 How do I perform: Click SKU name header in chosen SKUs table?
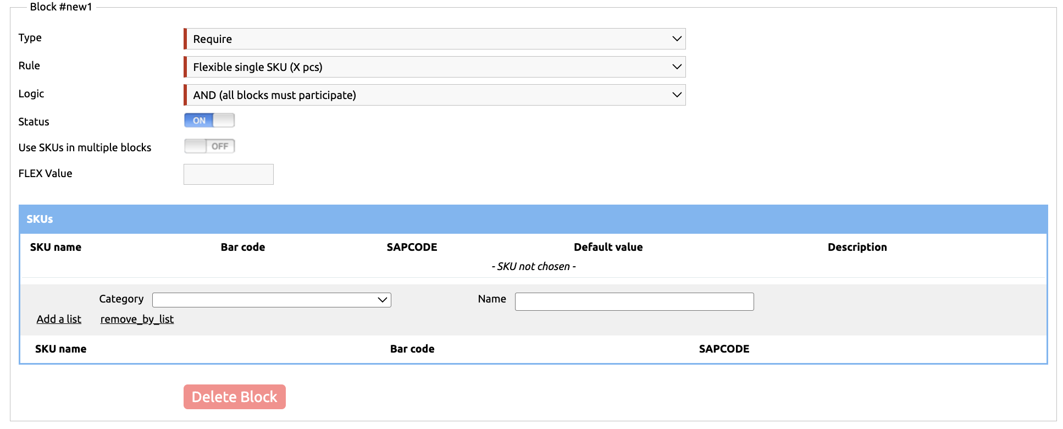(x=56, y=248)
